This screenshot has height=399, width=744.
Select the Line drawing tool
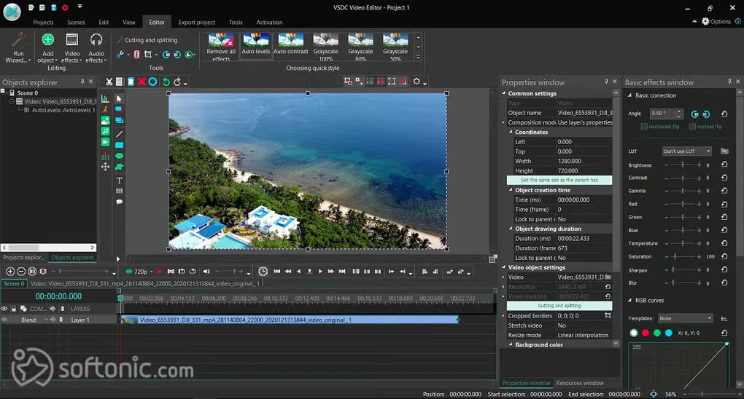tap(119, 134)
